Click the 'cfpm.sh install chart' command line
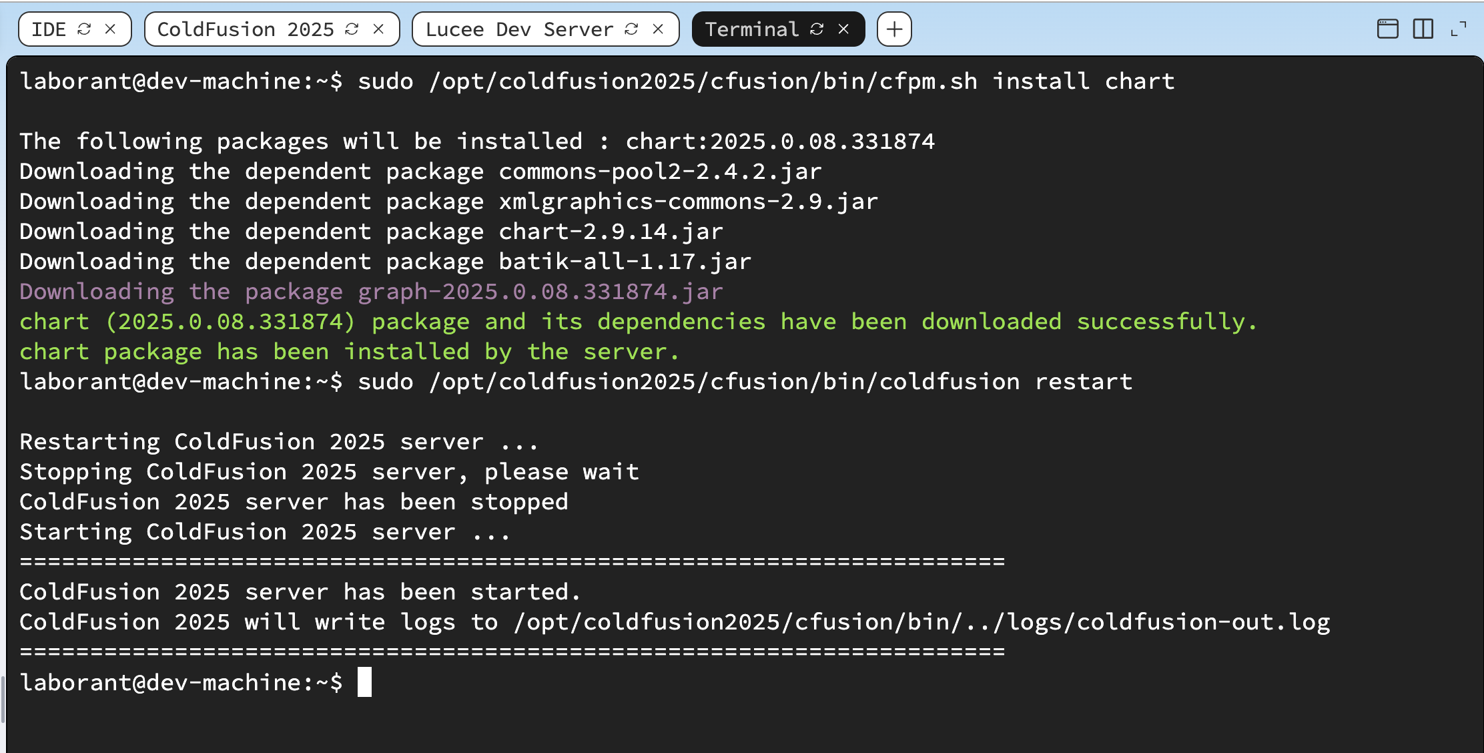 point(597,81)
